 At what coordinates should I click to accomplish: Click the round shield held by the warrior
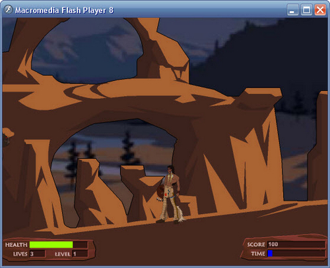pyautogui.click(x=160, y=191)
